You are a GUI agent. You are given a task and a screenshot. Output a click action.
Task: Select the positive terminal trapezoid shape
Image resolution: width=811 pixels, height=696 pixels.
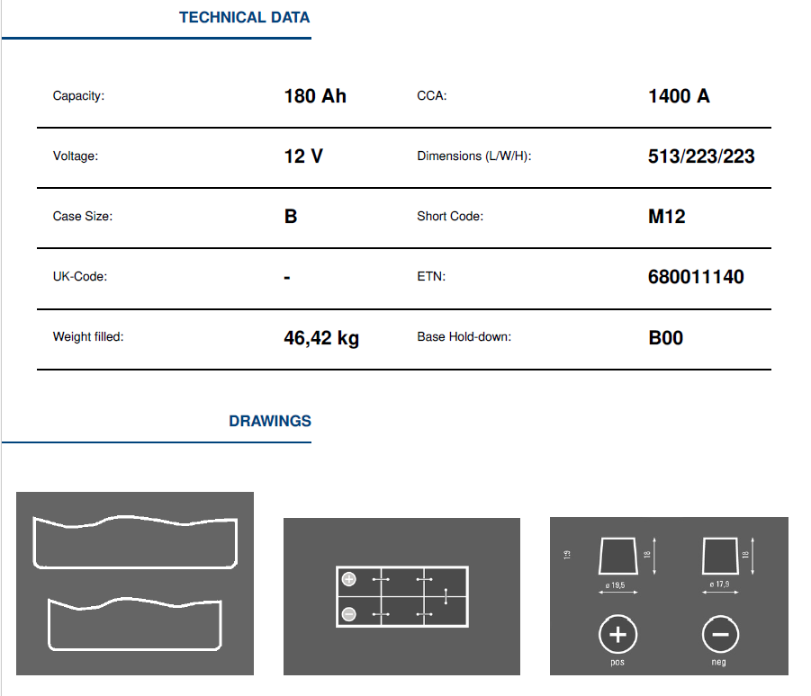618,557
